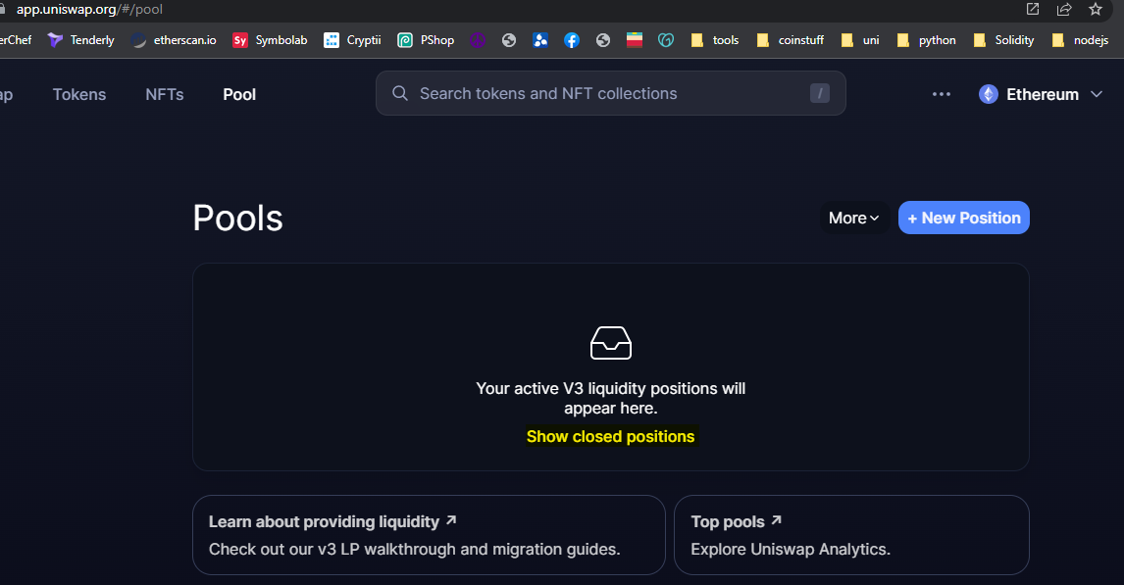The width and height of the screenshot is (1124, 585).
Task: Open the Top pools analytics link
Action: click(737, 521)
